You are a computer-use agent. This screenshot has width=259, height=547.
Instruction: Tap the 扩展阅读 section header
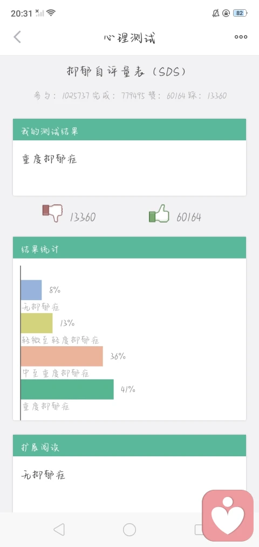click(129, 445)
